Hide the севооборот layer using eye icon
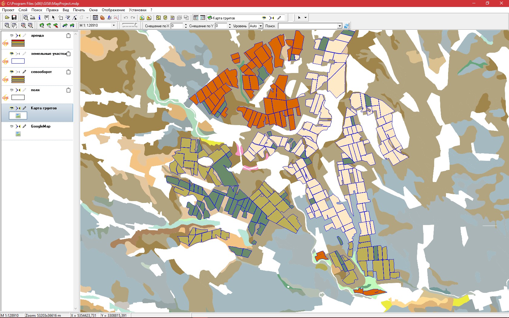 click(x=12, y=72)
